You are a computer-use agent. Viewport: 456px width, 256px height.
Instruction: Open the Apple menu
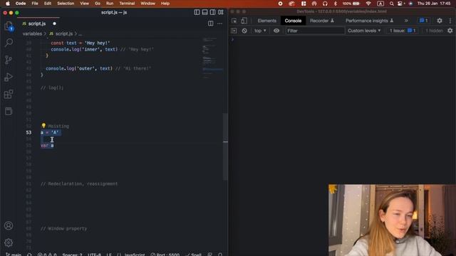click(8, 4)
